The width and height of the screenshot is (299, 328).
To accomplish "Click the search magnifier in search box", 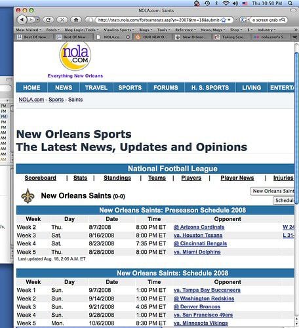I will click(x=283, y=20).
